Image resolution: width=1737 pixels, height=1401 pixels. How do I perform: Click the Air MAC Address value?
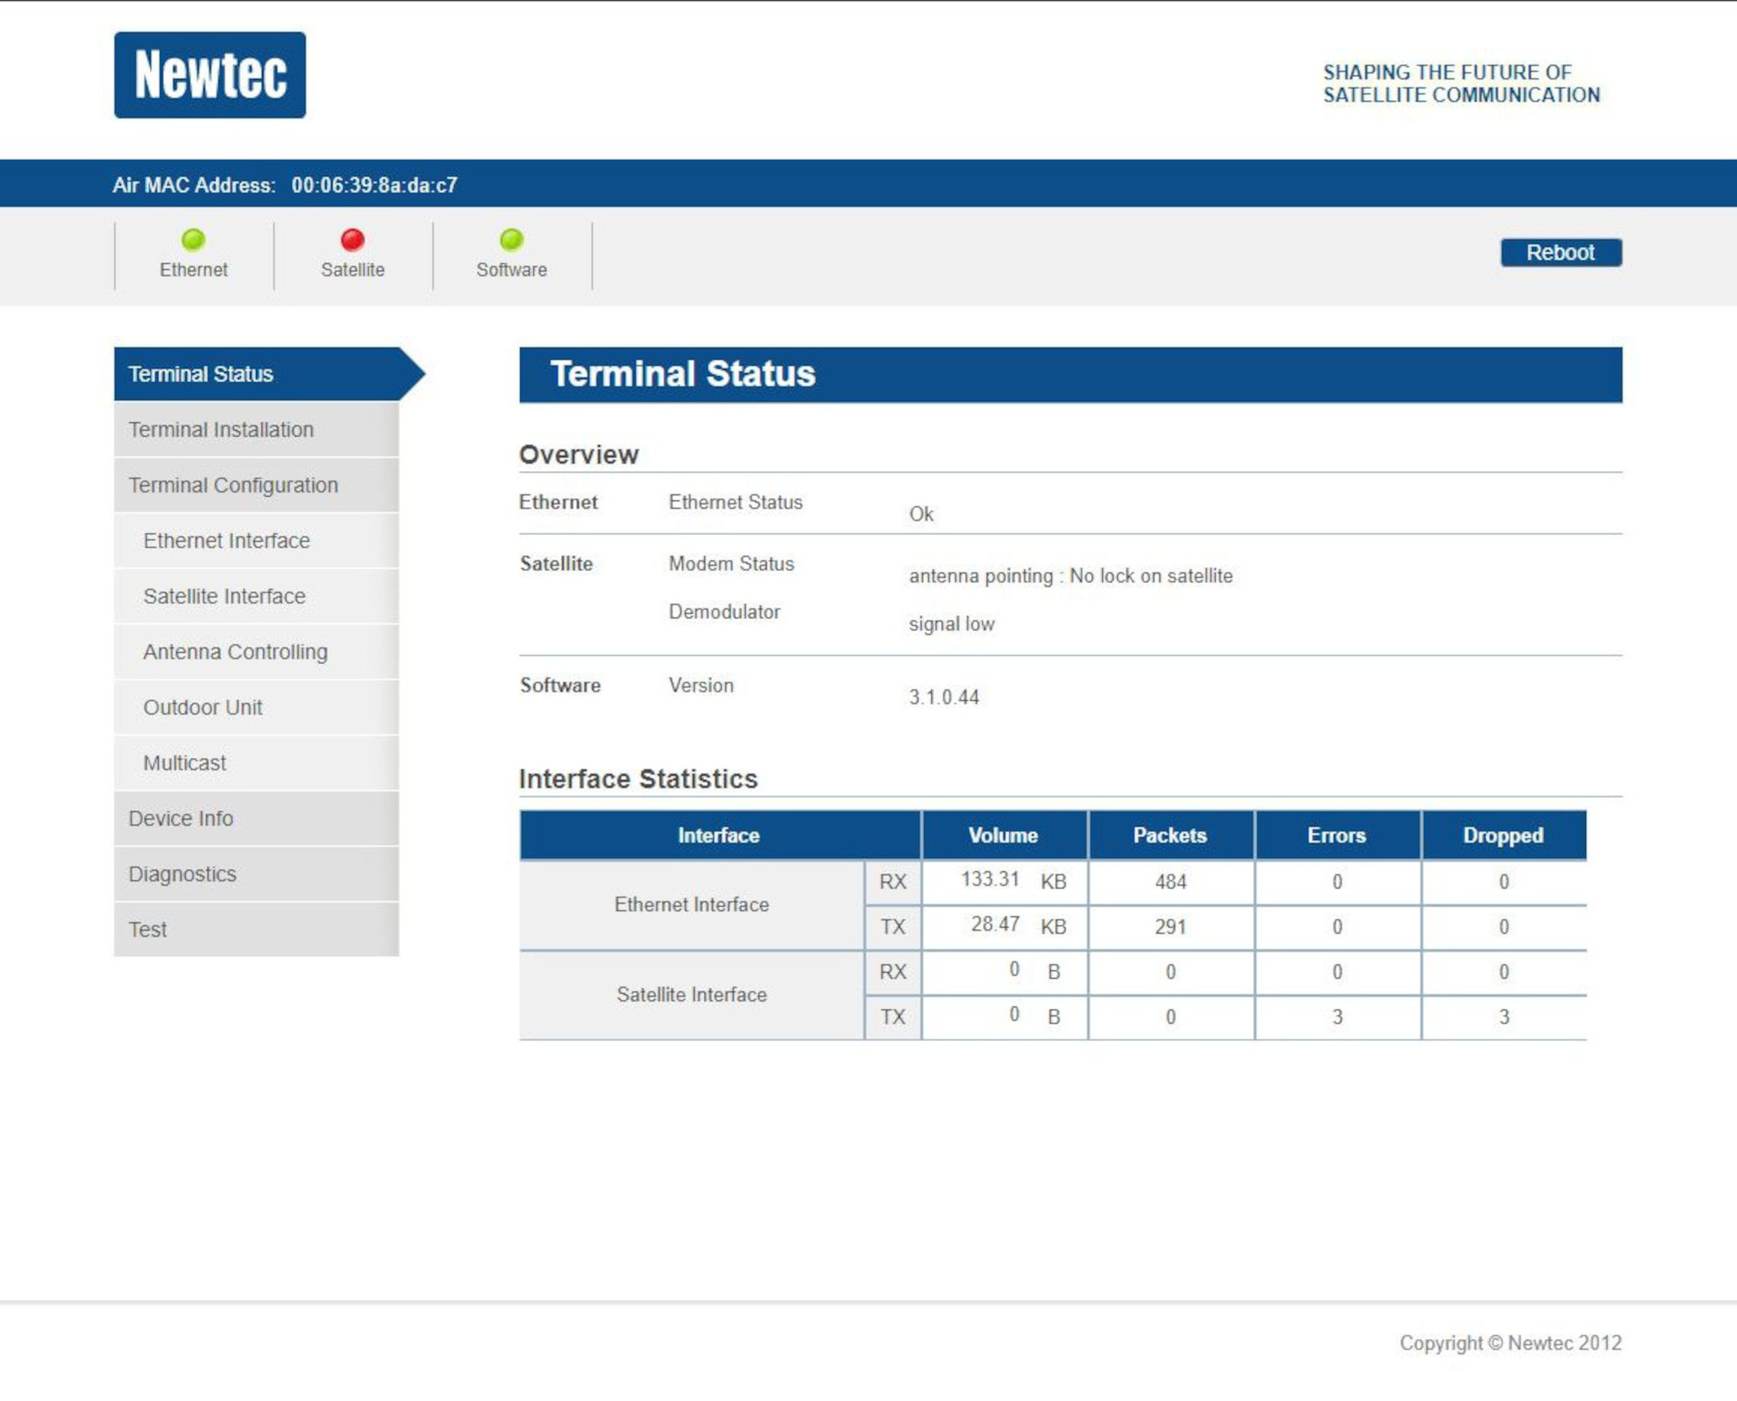point(374,185)
